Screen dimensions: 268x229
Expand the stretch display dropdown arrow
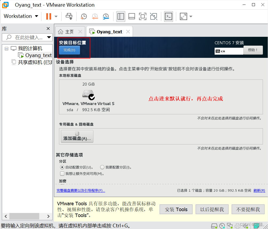pyautogui.click(x=191, y=17)
